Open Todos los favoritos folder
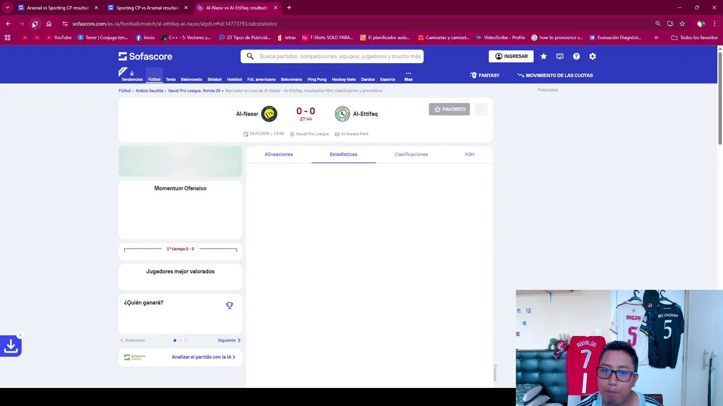This screenshot has height=406, width=723. pyautogui.click(x=694, y=38)
